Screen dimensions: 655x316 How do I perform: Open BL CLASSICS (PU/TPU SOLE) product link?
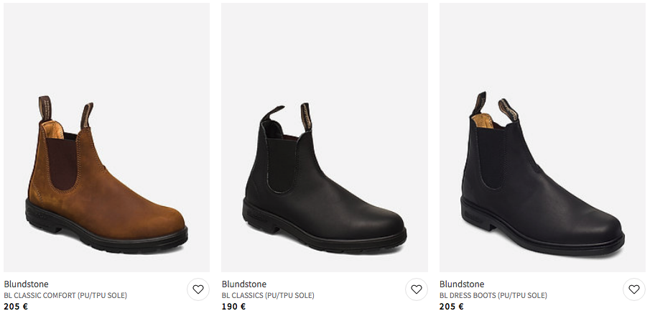268,295
